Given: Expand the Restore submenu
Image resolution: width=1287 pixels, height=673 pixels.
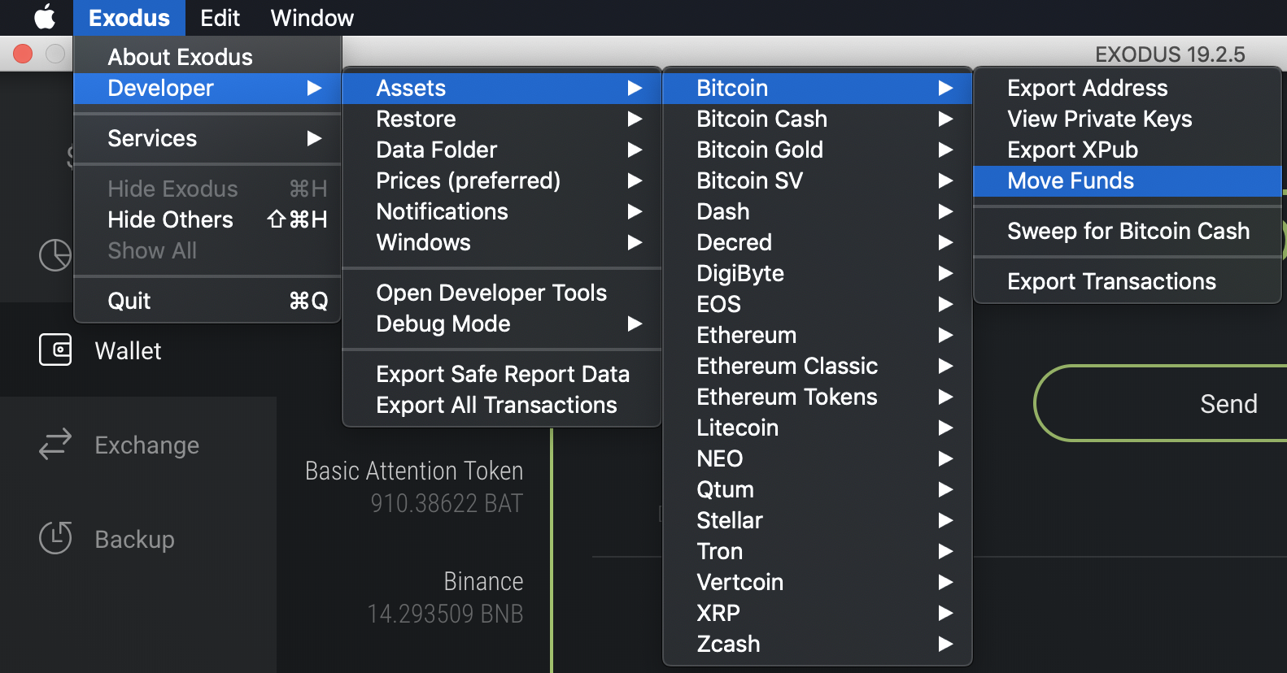Looking at the screenshot, I should coord(502,119).
